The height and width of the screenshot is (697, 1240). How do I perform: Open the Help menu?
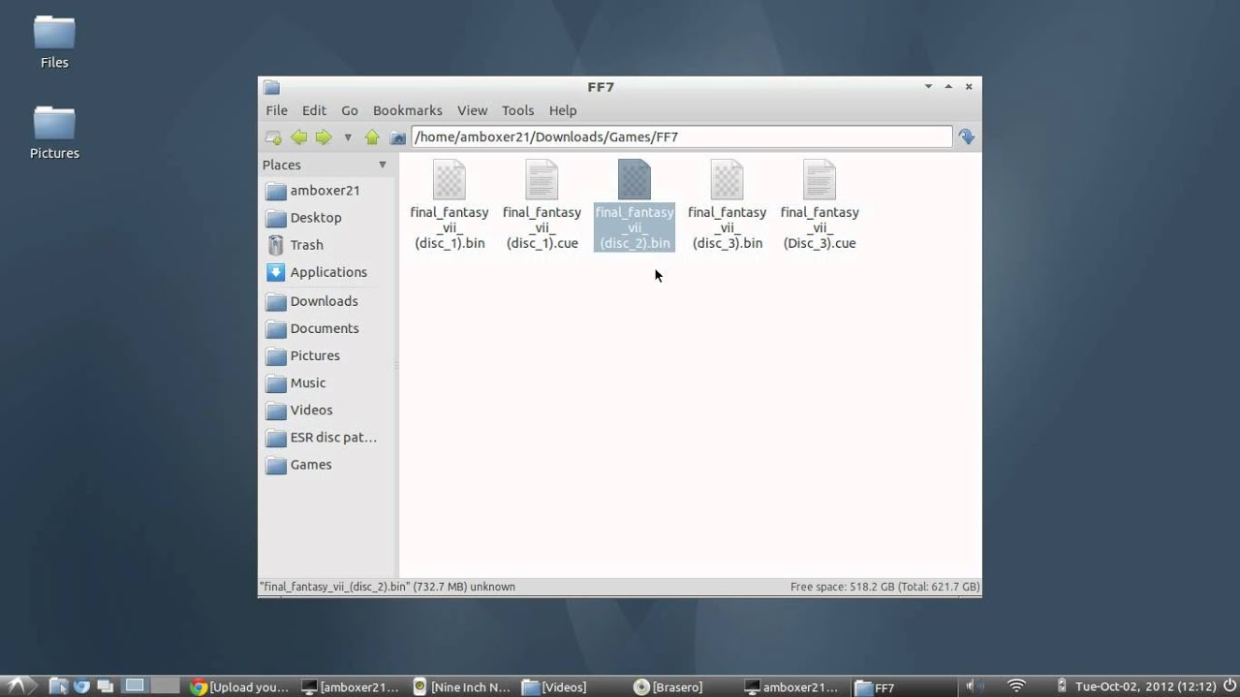pos(563,110)
